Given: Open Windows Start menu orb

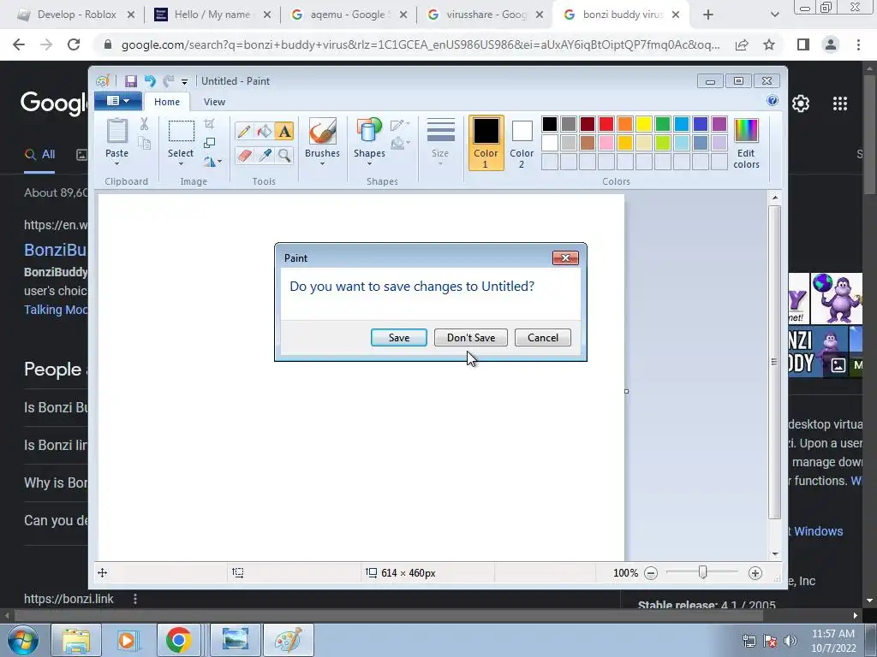Looking at the screenshot, I should click(22, 640).
